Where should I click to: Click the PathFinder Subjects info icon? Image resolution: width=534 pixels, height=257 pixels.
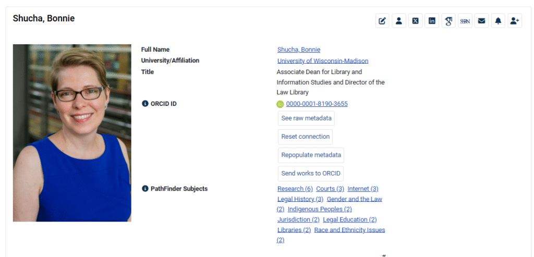point(145,189)
